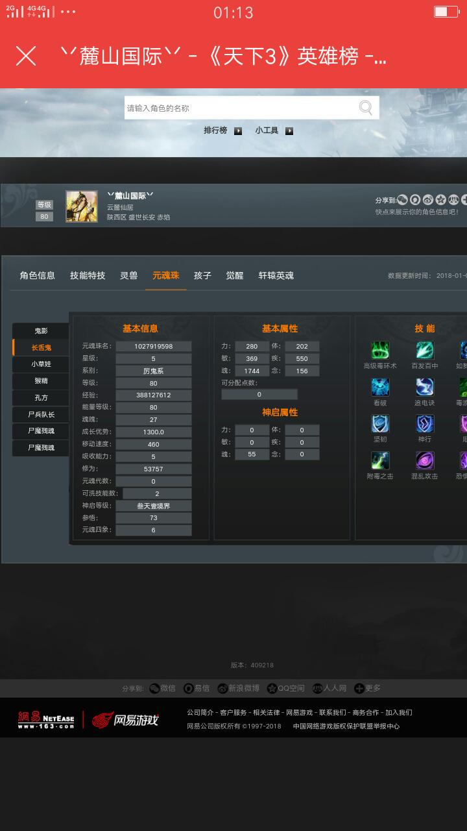The height and width of the screenshot is (831, 467).
Task: Click the 疾 attribute value 550
Action: [302, 358]
